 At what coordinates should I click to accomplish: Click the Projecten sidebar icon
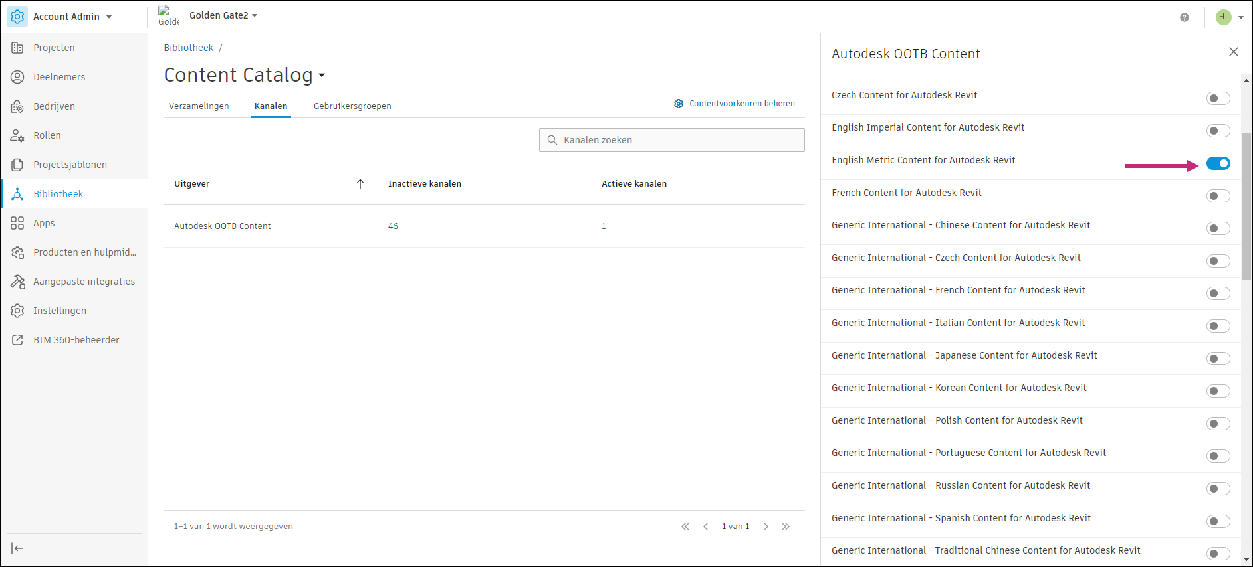[x=17, y=48]
